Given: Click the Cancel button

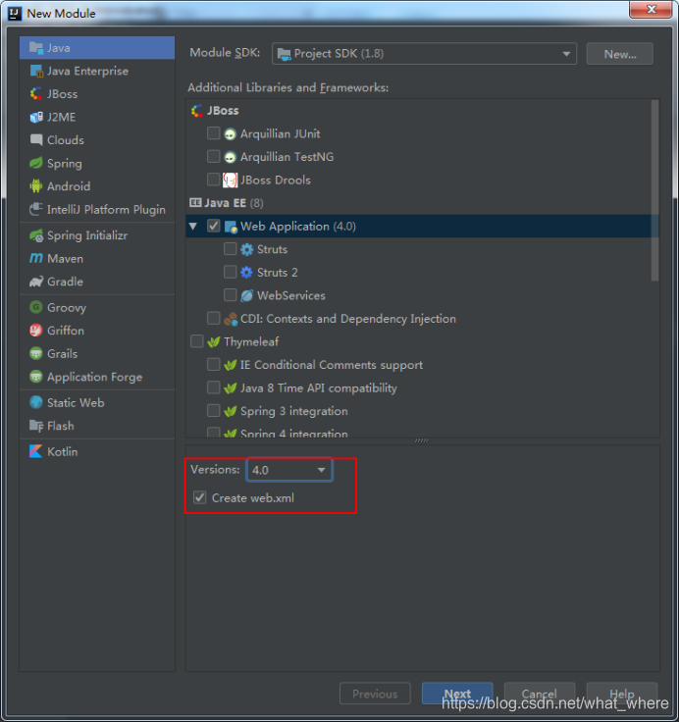Looking at the screenshot, I should pyautogui.click(x=540, y=693).
